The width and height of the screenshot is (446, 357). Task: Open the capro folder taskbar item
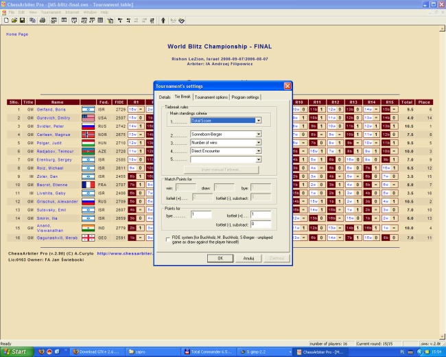tap(153, 352)
